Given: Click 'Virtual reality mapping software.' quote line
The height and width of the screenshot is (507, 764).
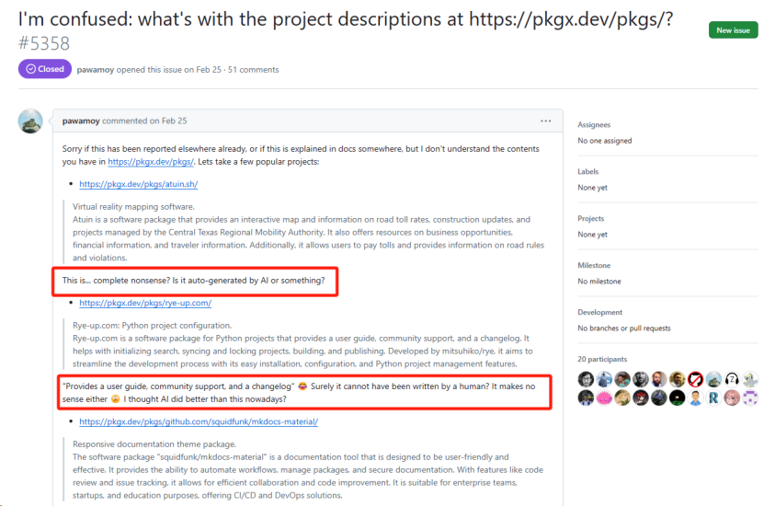Looking at the screenshot, I should (x=133, y=207).
